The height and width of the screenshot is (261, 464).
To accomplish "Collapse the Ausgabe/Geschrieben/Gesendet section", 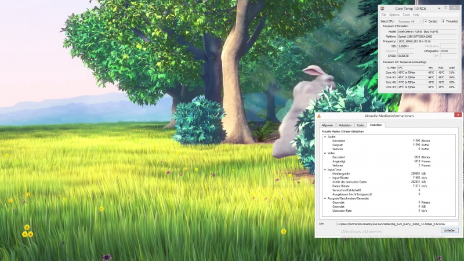I will click(x=325, y=198).
